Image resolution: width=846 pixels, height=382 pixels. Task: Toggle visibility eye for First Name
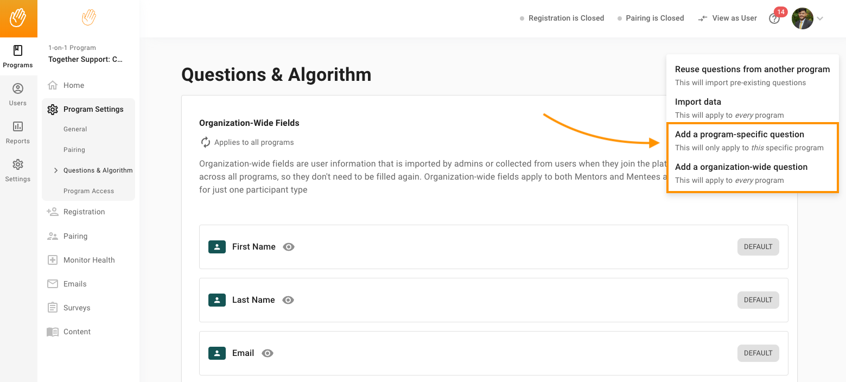(289, 247)
